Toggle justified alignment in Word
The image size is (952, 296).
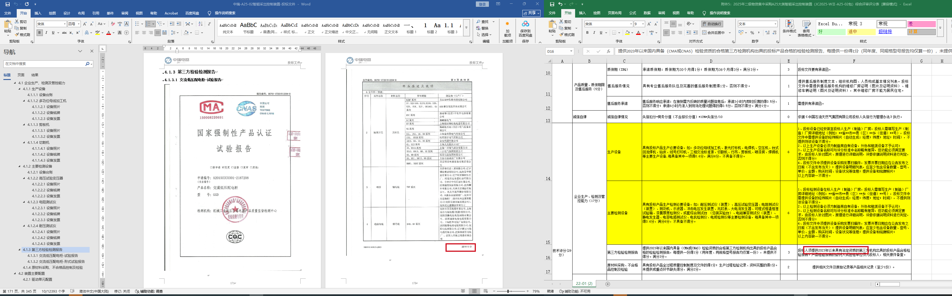tap(157, 33)
